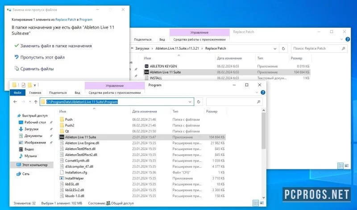Choose replace file in destination folder

[x=53, y=46]
